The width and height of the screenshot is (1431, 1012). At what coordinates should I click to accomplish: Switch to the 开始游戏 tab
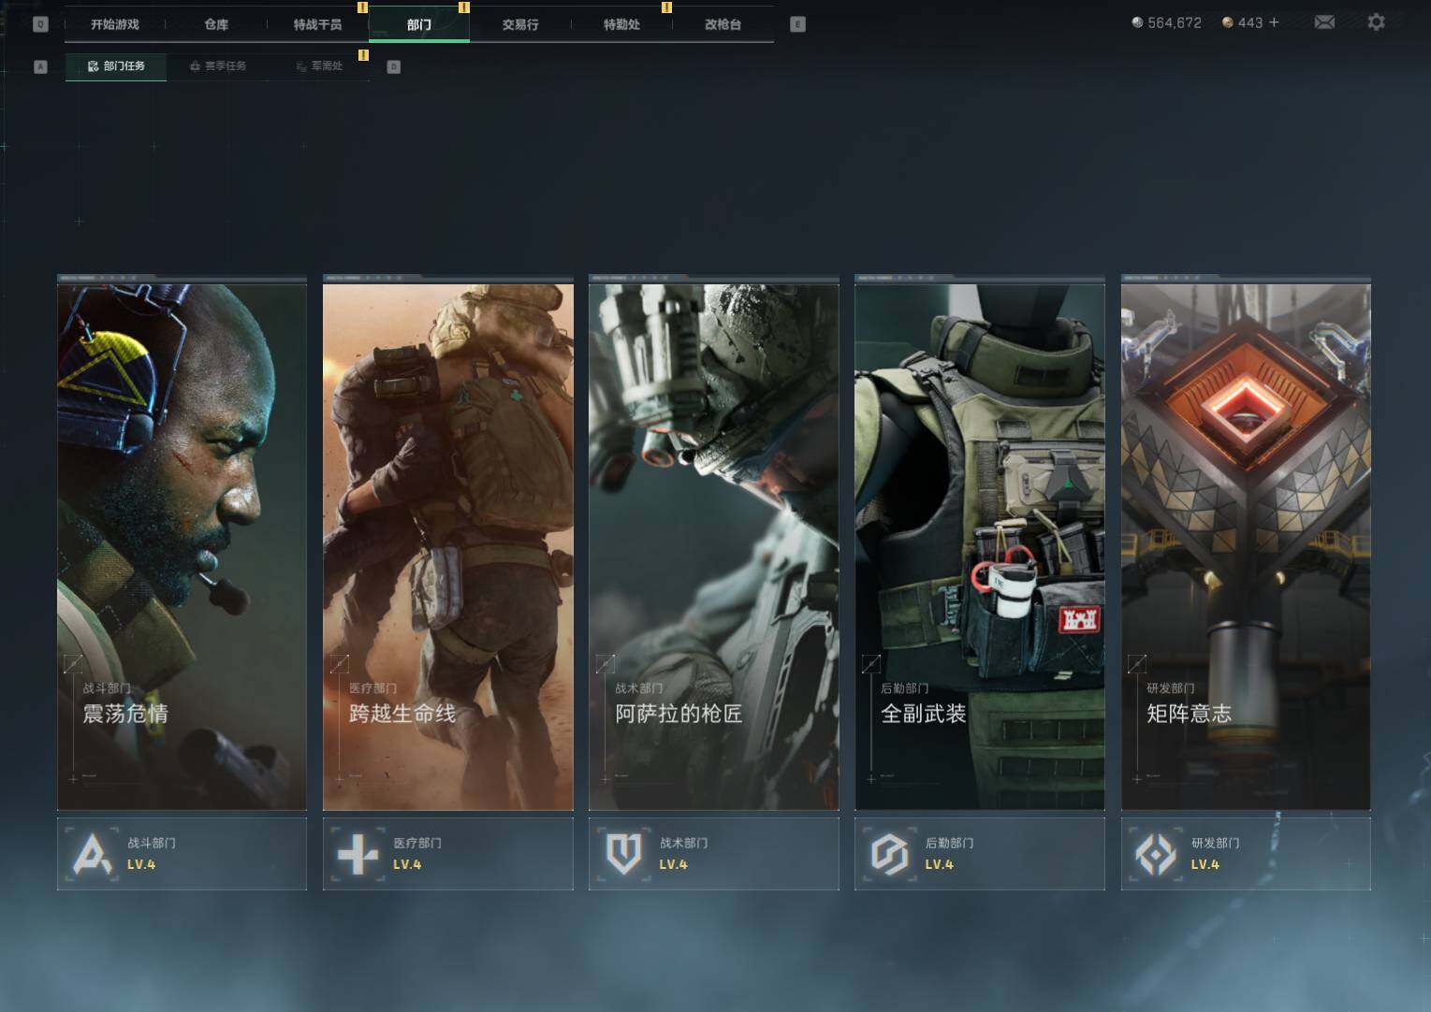coord(115,25)
